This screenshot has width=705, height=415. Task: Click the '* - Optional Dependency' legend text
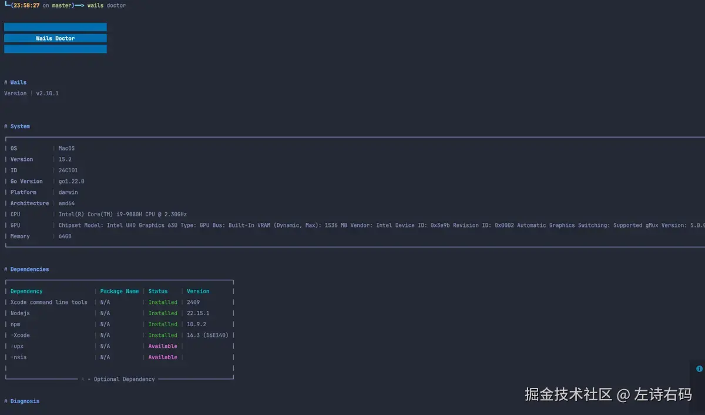[x=118, y=379]
